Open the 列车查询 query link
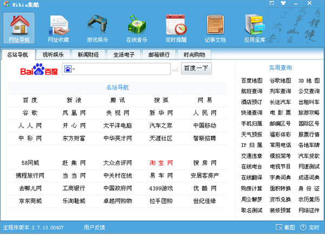This screenshot has height=235, width=325. point(280,91)
